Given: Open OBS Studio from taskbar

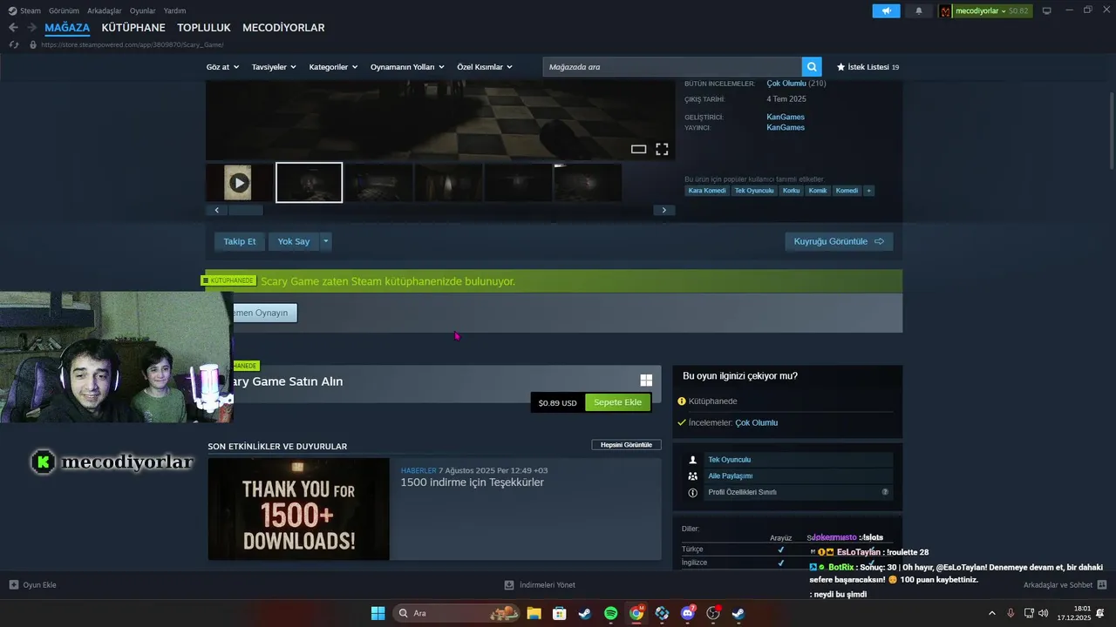Looking at the screenshot, I should 713,613.
